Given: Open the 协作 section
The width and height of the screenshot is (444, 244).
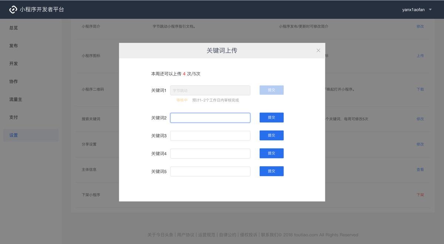Looking at the screenshot, I should (x=13, y=81).
